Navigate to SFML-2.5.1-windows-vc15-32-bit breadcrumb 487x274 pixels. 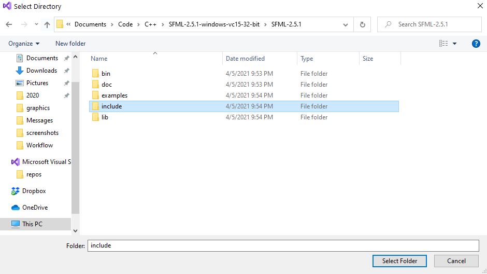pos(214,24)
